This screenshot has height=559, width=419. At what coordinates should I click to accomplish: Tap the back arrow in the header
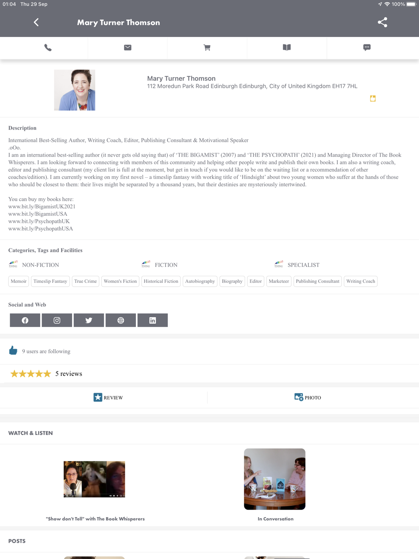click(x=36, y=22)
